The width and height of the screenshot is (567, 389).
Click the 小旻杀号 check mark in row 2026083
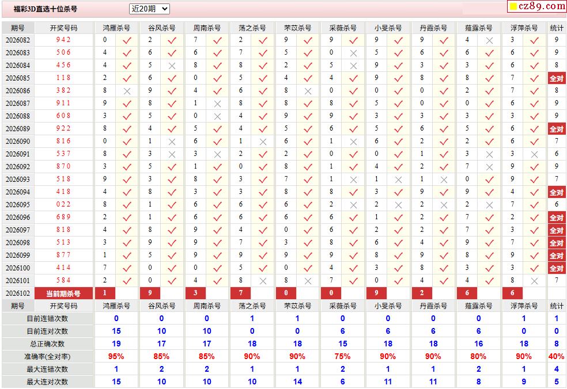coord(398,53)
